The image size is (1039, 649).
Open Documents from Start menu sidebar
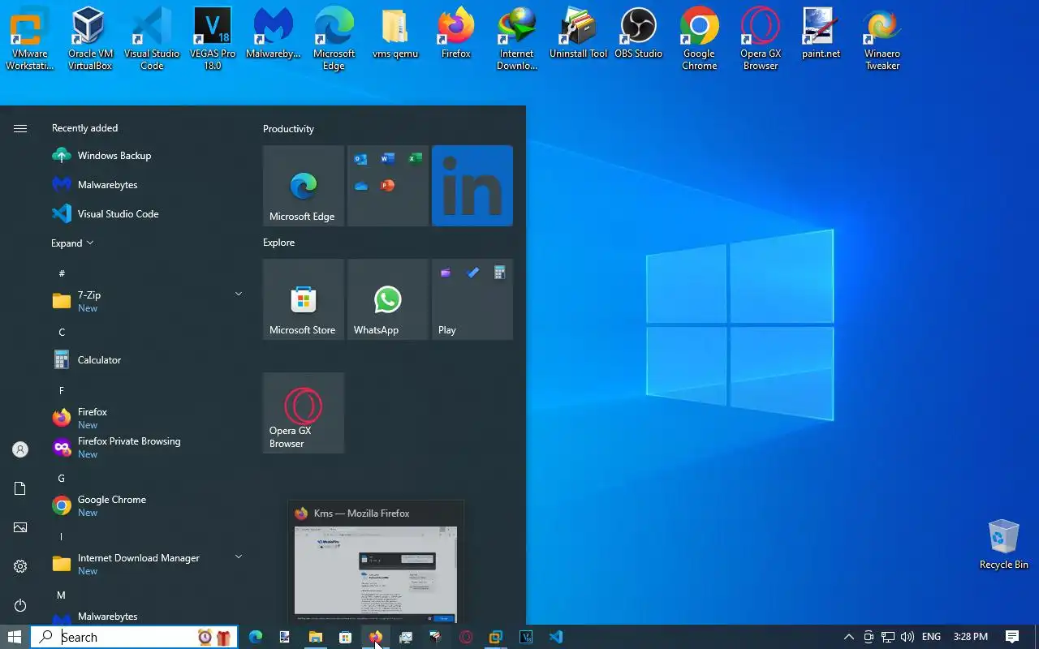click(20, 488)
